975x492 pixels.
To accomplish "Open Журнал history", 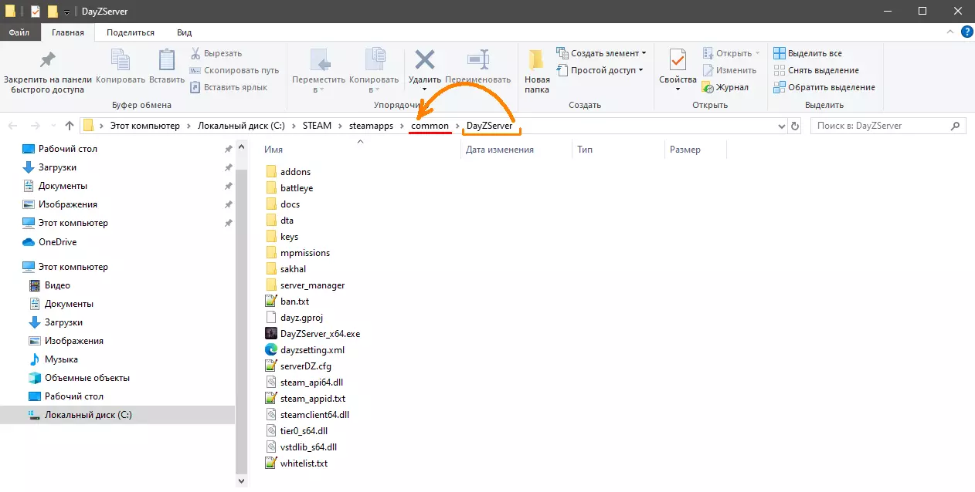I will click(725, 87).
